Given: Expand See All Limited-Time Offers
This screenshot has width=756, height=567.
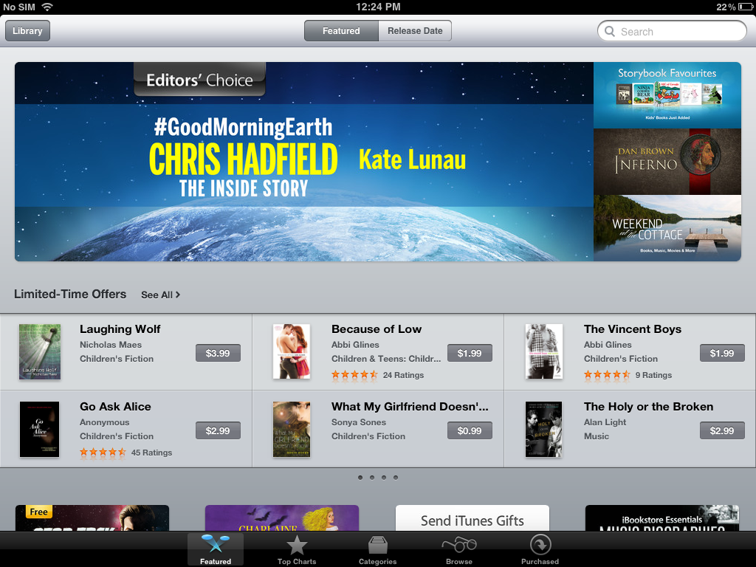Looking at the screenshot, I should pyautogui.click(x=160, y=295).
